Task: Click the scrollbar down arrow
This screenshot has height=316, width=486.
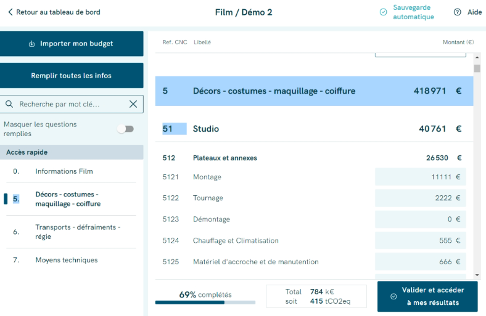Action: 477,275
